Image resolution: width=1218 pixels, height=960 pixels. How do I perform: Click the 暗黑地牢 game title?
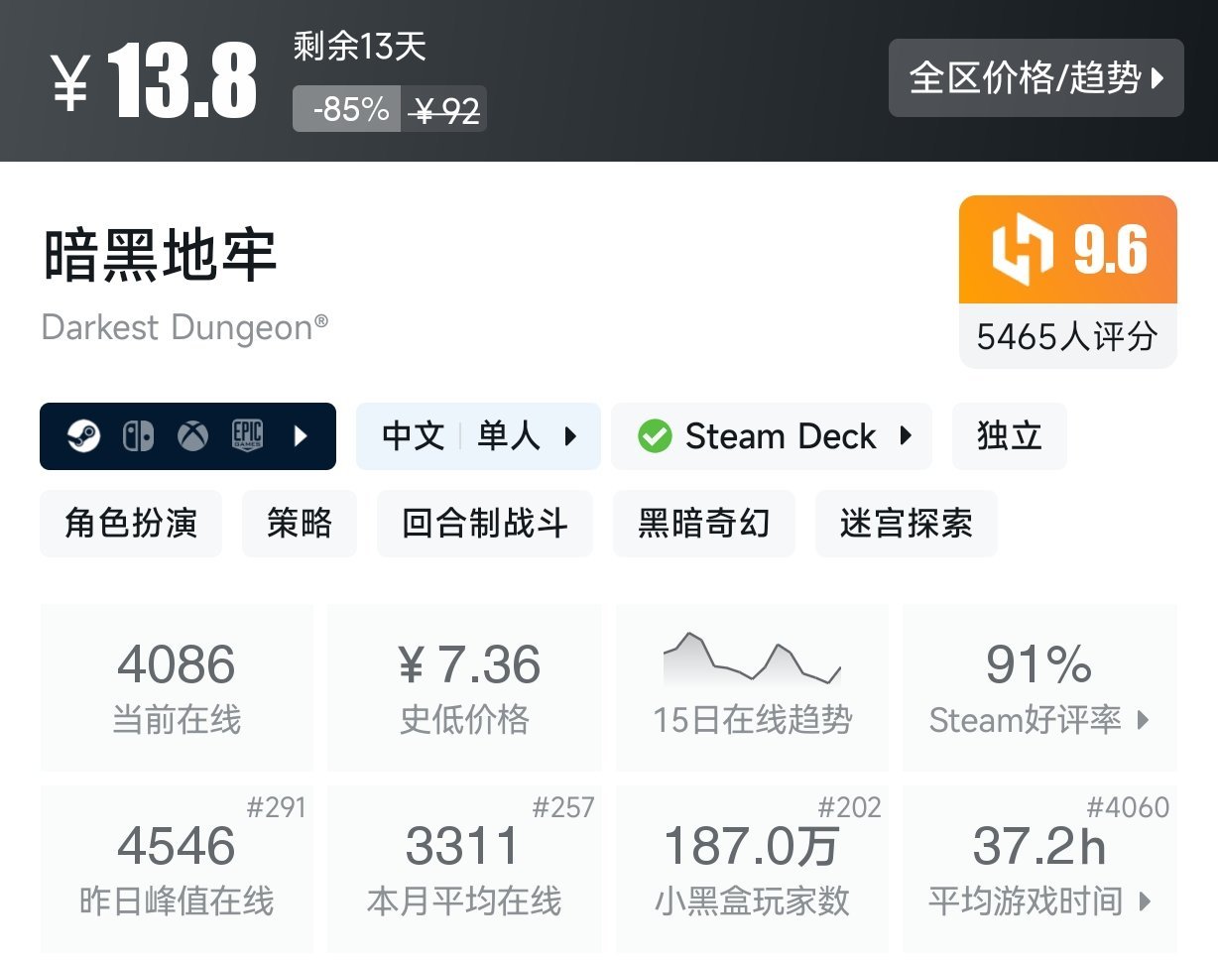point(160,254)
